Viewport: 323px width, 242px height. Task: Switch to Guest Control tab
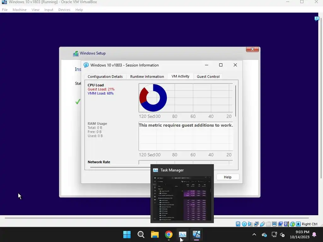coord(208,77)
